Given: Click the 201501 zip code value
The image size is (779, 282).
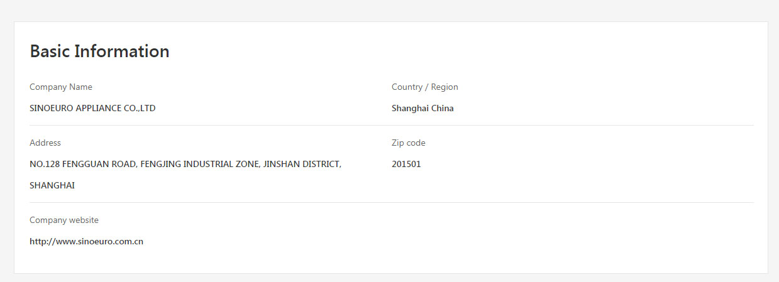Looking at the screenshot, I should 406,164.
